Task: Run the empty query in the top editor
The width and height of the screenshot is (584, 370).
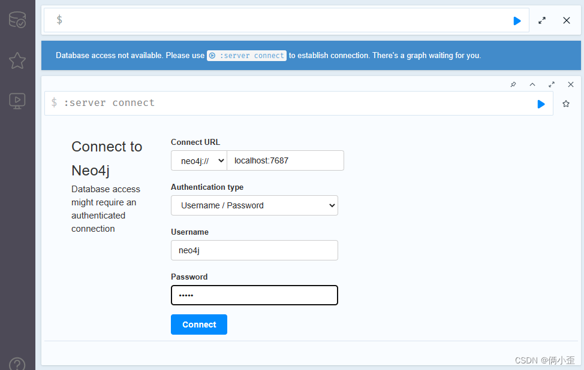Action: coord(517,20)
